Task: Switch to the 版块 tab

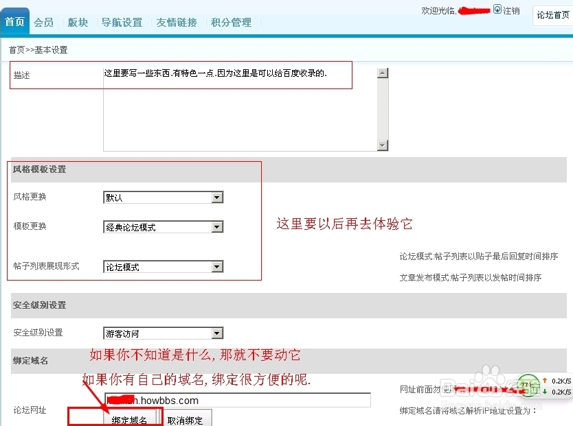Action: pos(77,21)
